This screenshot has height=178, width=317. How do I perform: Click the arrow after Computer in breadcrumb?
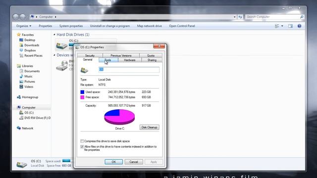[x=55, y=17]
